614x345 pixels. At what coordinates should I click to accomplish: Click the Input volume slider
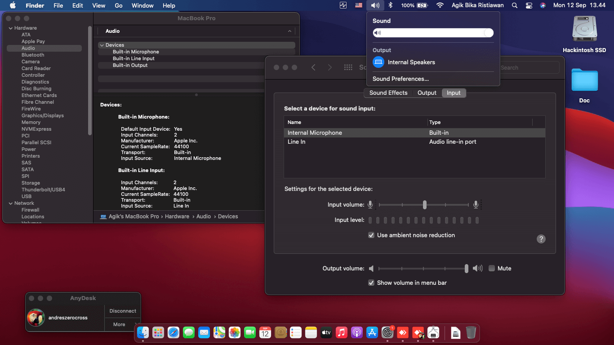pyautogui.click(x=424, y=205)
